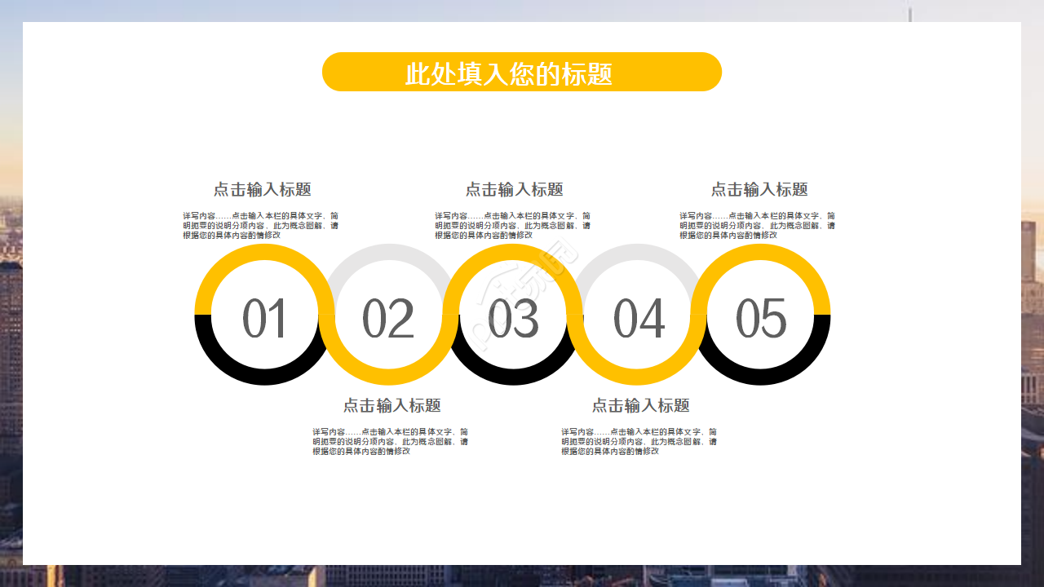The image size is (1044, 587).
Task: Select the number 04 in the fourth circle
Action: click(x=639, y=319)
